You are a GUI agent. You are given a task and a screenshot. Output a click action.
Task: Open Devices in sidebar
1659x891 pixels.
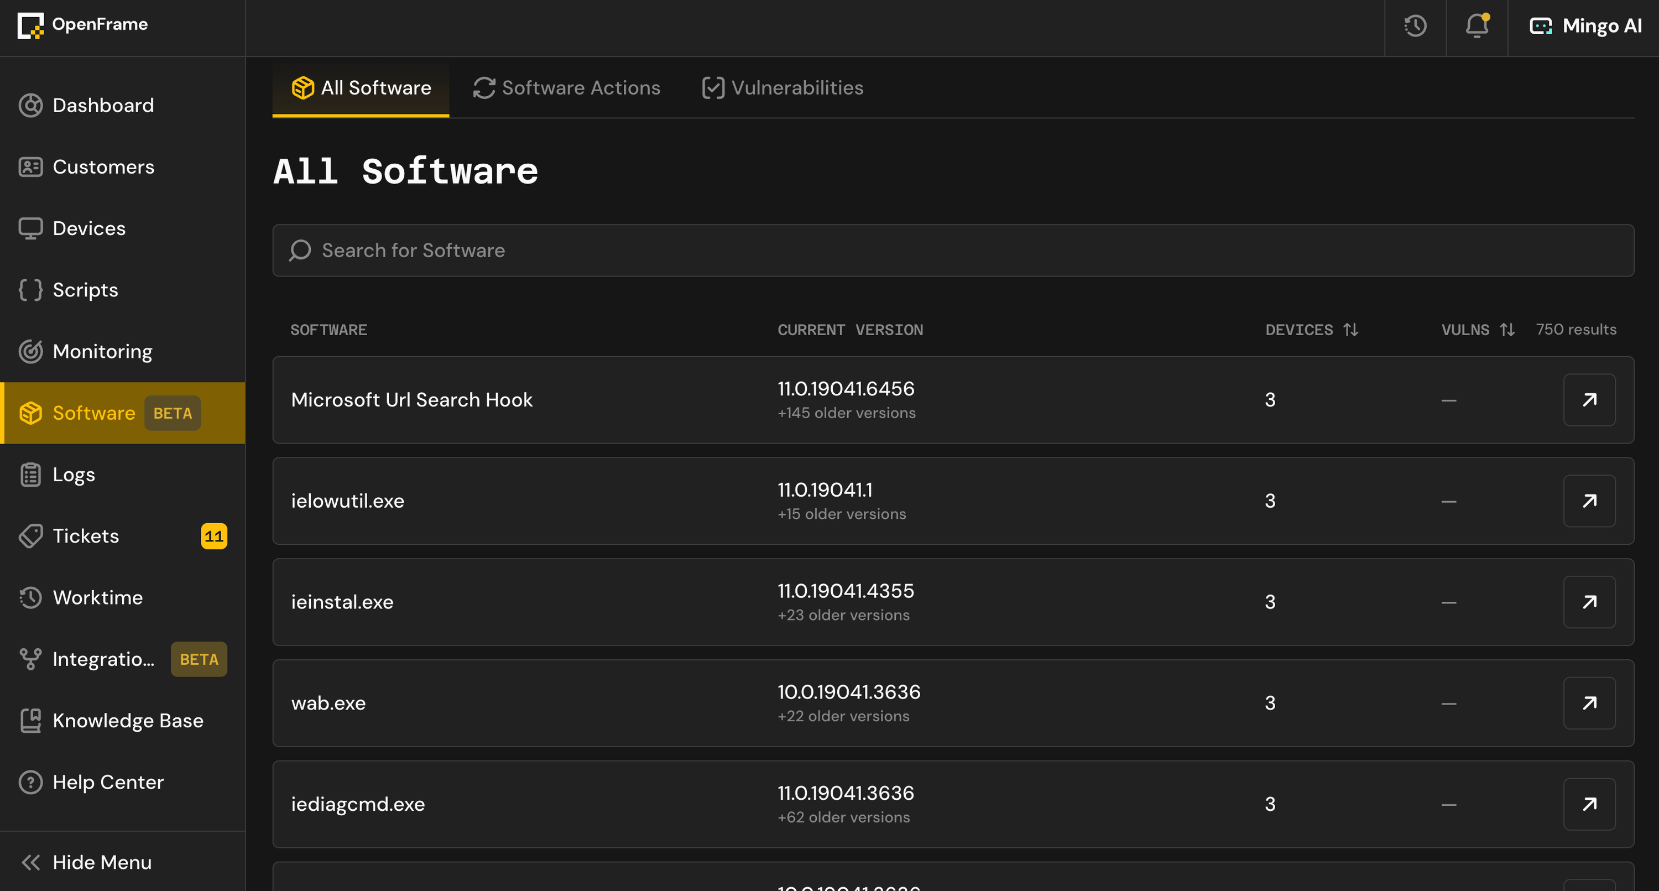coord(122,228)
